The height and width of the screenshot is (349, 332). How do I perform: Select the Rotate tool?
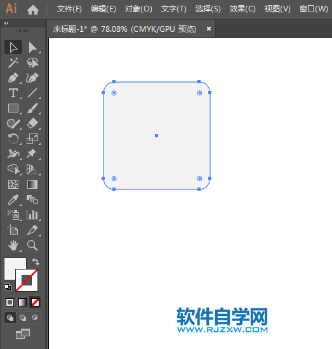(13, 139)
